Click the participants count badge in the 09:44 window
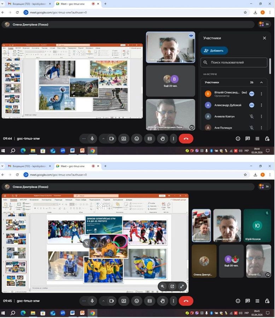This screenshot has height=318, width=275. point(264,24)
